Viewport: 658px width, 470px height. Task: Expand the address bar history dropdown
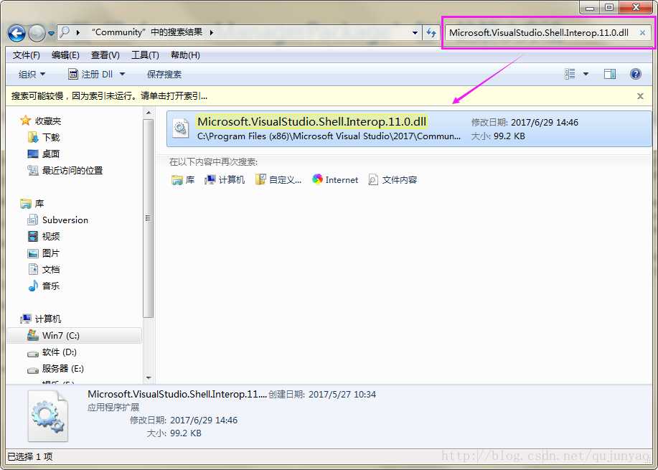click(x=415, y=32)
